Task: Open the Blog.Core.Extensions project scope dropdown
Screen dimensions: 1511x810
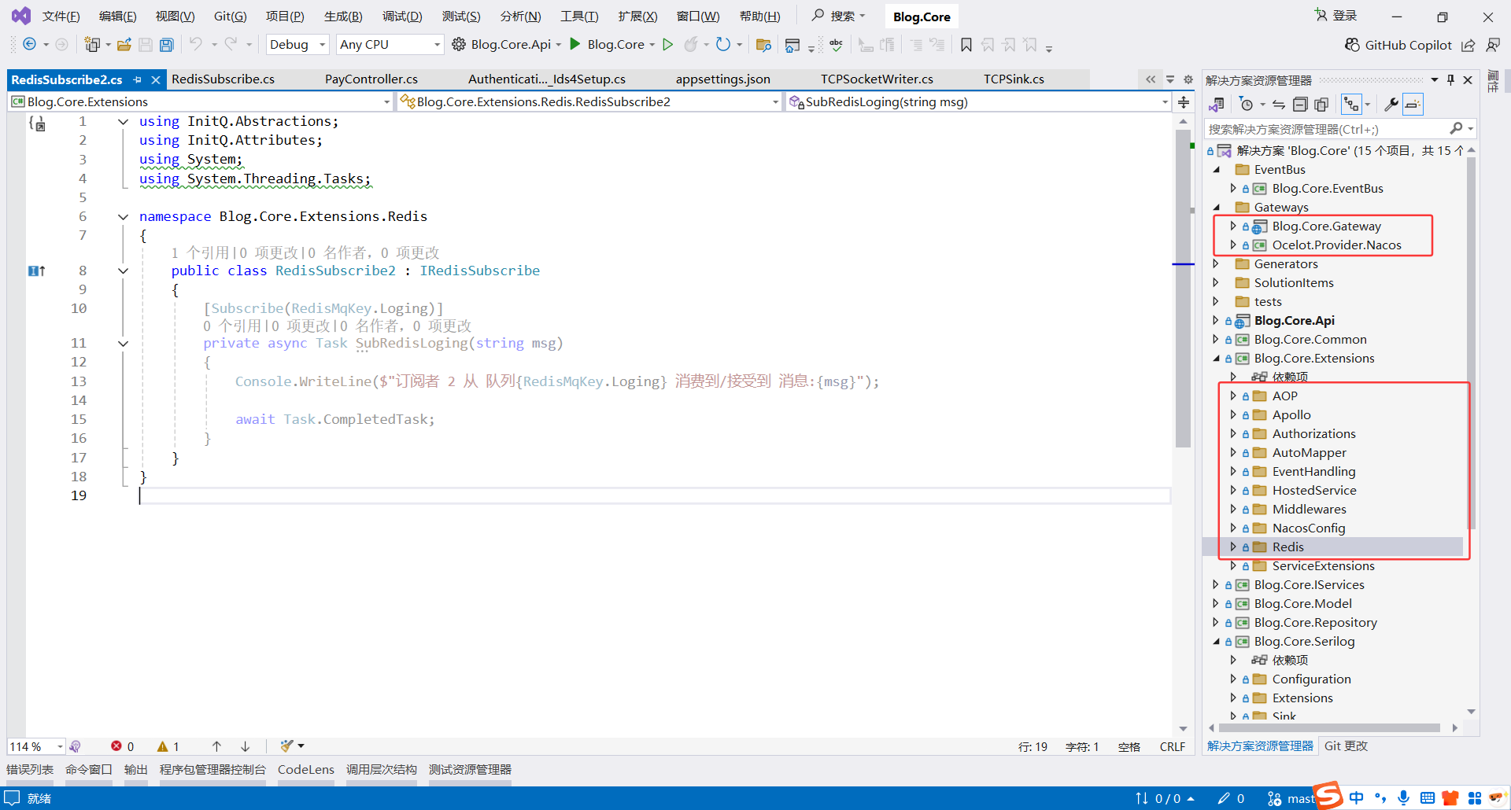Action: (x=201, y=101)
